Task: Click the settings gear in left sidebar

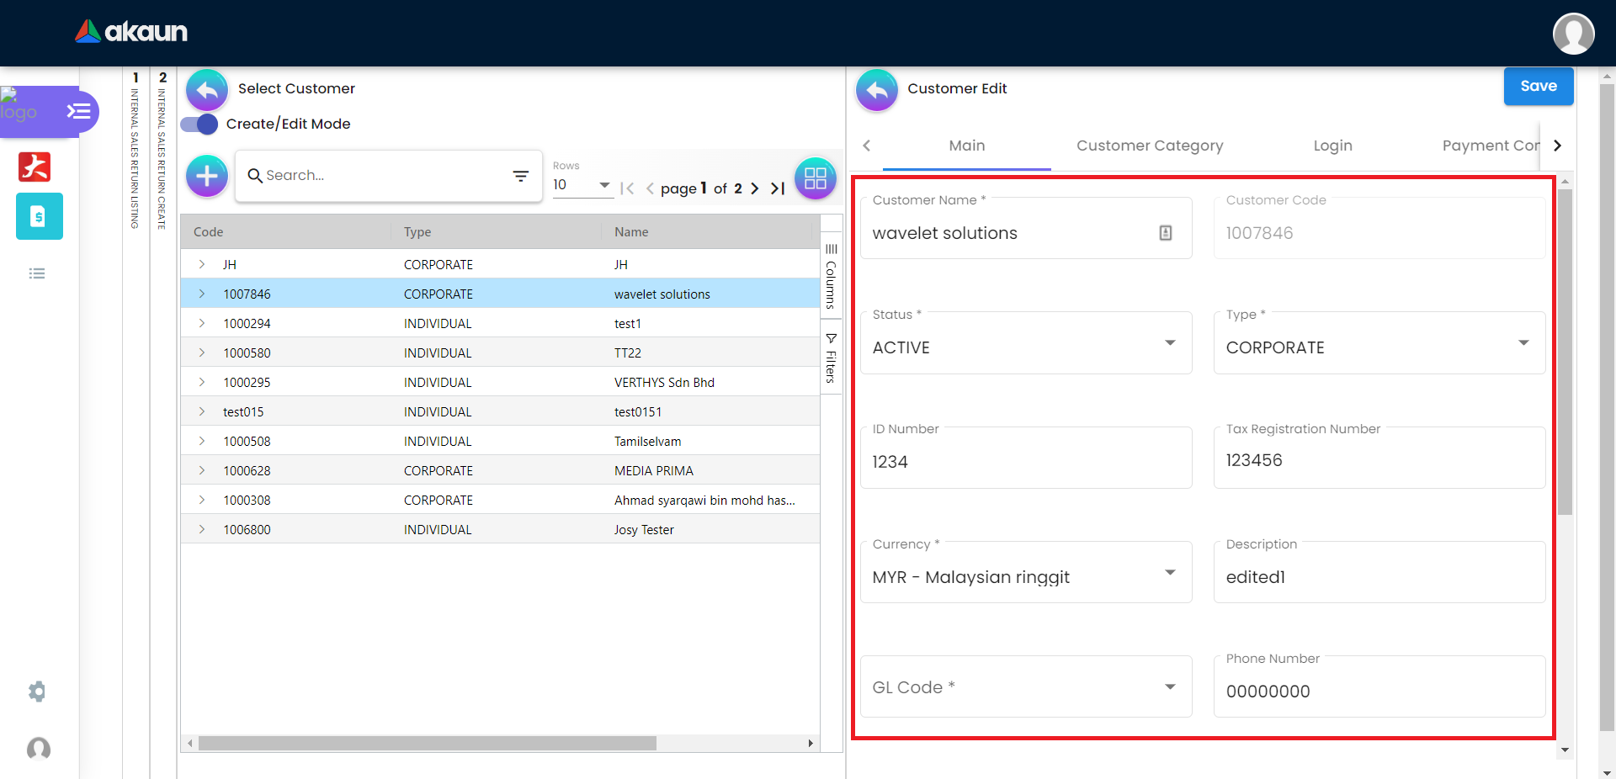Action: coord(37,692)
